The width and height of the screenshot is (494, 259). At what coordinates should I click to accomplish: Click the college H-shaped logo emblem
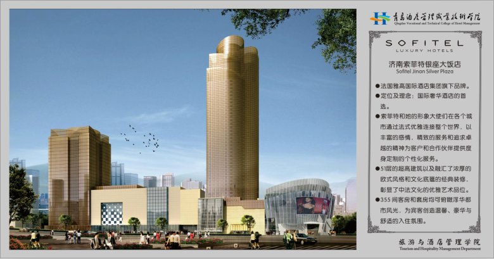point(380,18)
